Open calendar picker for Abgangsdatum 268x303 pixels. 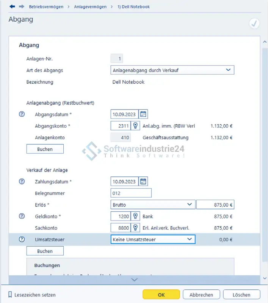(143, 114)
